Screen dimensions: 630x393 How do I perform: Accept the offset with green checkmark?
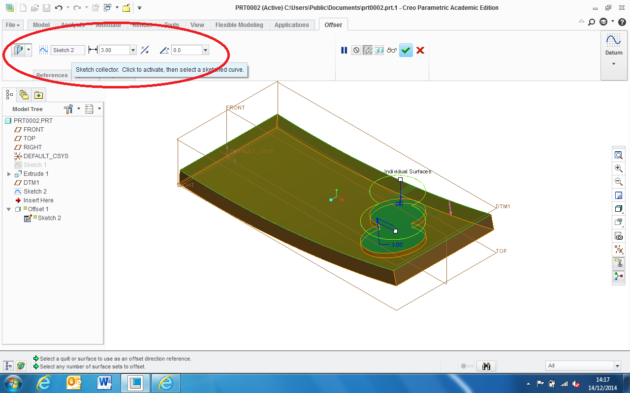coord(406,50)
